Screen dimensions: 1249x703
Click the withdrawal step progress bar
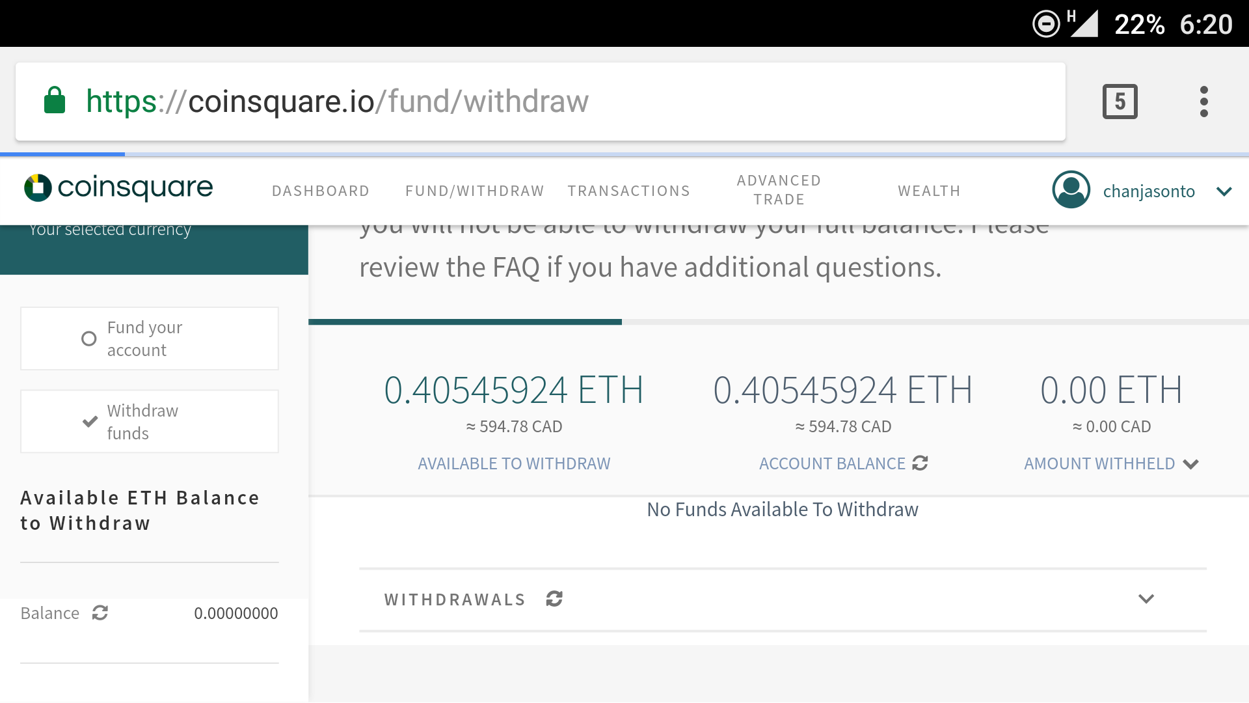point(779,322)
